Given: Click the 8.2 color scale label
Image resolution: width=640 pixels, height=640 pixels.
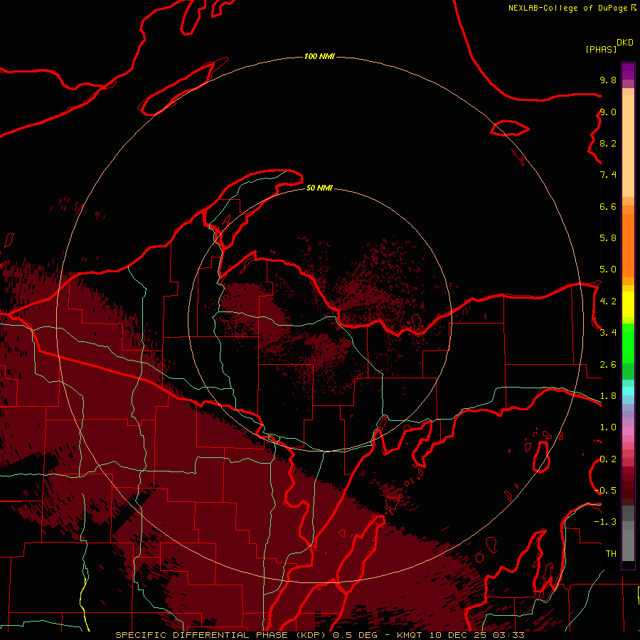Looking at the screenshot, I should (x=608, y=143).
